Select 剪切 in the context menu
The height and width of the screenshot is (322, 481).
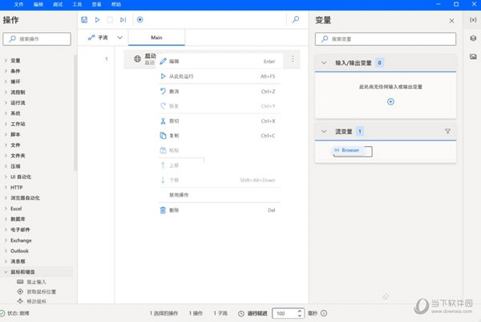(220, 121)
